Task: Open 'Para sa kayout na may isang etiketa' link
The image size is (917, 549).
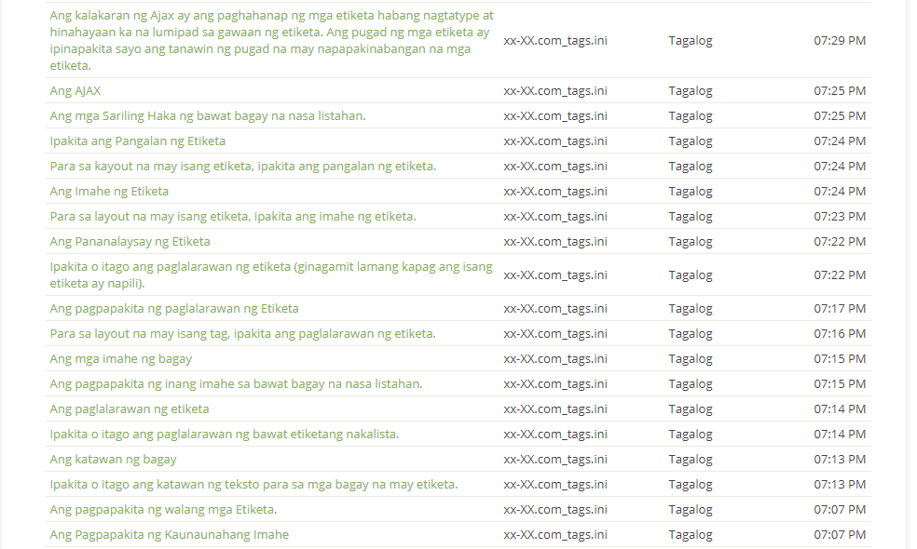Action: click(x=242, y=167)
